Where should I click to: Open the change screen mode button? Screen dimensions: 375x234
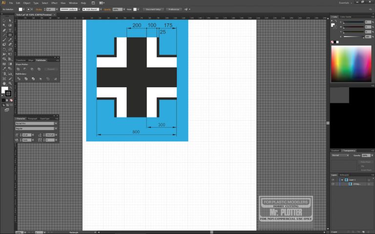pos(7,110)
